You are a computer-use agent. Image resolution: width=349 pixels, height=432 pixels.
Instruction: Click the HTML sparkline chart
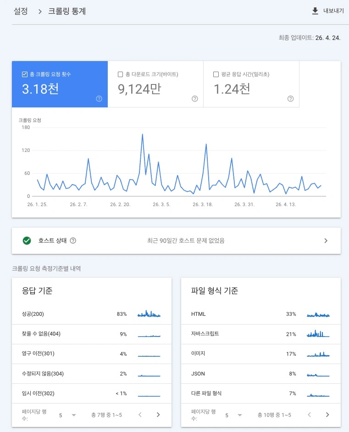[318, 314]
